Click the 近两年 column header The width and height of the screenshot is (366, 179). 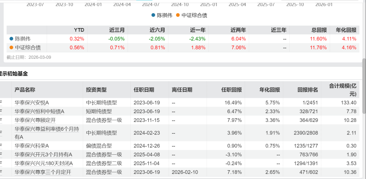[238, 30]
